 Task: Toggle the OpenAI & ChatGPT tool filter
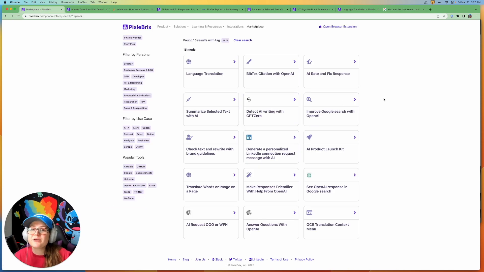(134, 186)
